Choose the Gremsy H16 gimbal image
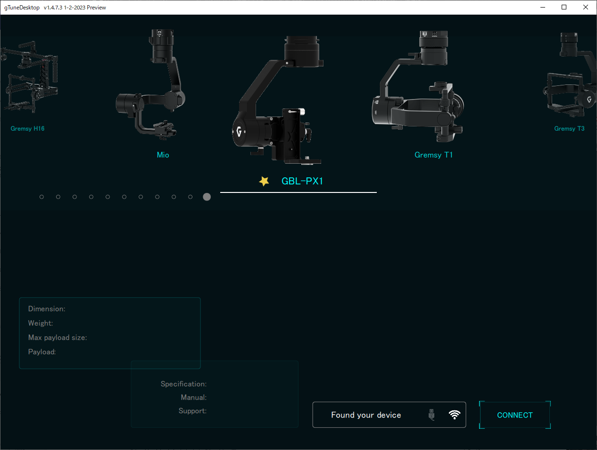597x450 pixels. pos(29,78)
